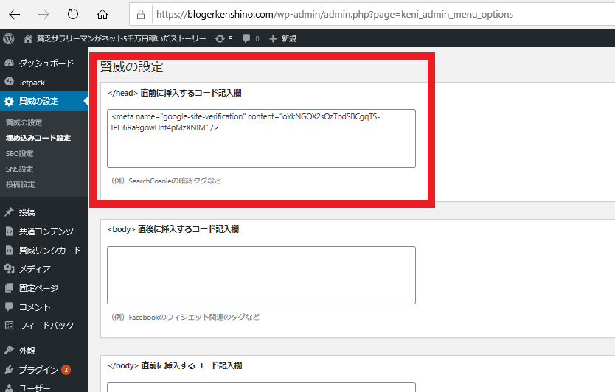Click the browser forward arrow
The width and height of the screenshot is (615, 392).
point(44,15)
